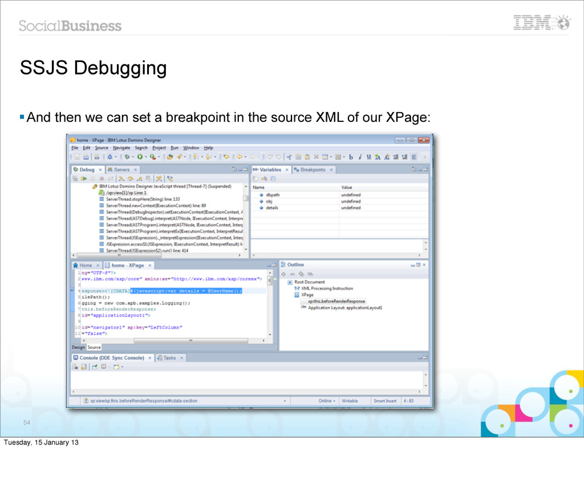Click the Open Console icon

pos(116,367)
